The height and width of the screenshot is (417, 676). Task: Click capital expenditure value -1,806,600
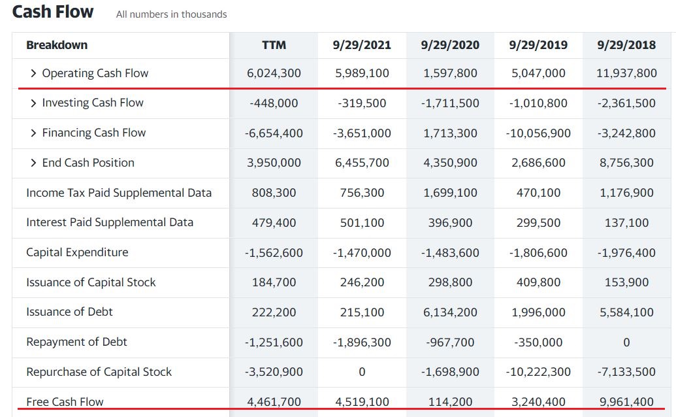[538, 253]
